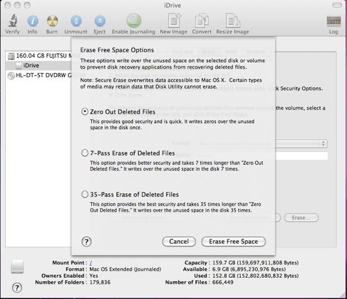Click the Convert image icon

click(x=202, y=21)
